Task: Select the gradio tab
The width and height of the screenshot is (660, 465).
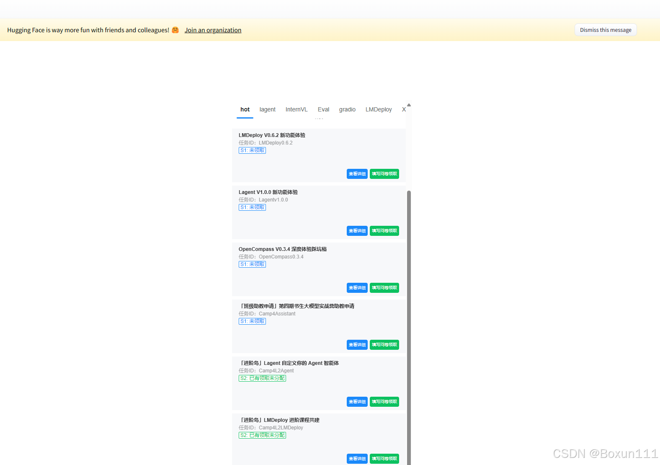Action: 347,109
